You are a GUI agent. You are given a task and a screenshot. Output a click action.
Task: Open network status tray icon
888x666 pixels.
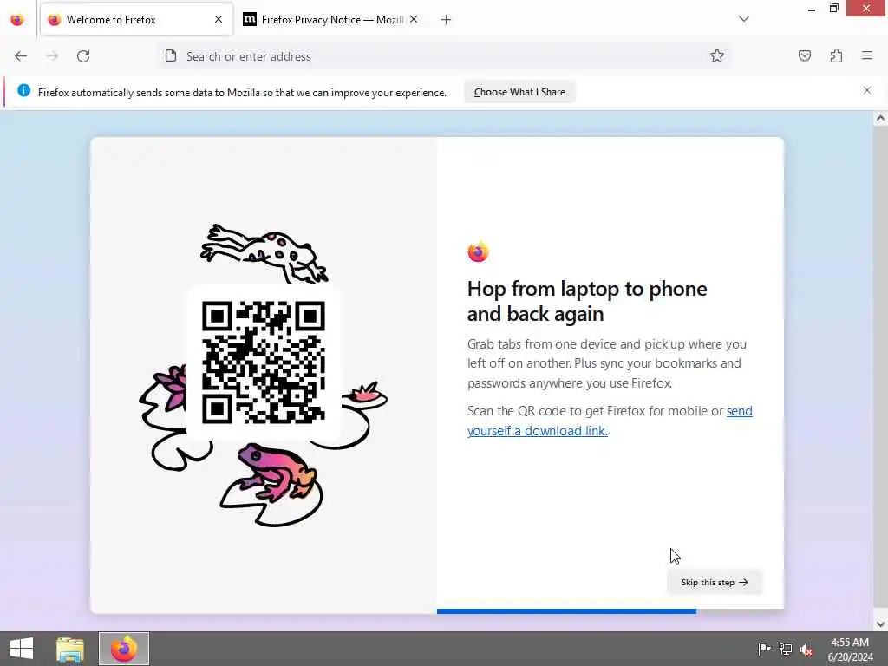786,649
